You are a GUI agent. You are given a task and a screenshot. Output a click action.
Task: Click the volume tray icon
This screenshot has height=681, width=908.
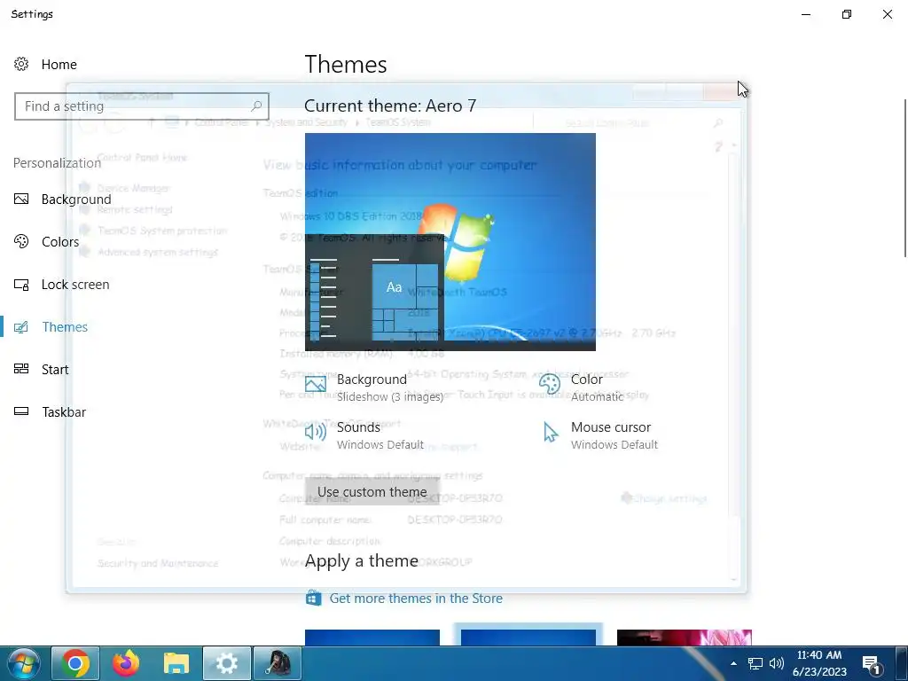777,663
